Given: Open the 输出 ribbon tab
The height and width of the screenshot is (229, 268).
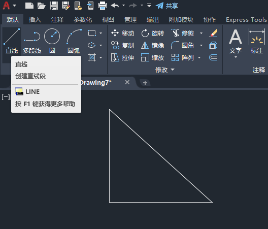Looking at the screenshot, I should [153, 20].
